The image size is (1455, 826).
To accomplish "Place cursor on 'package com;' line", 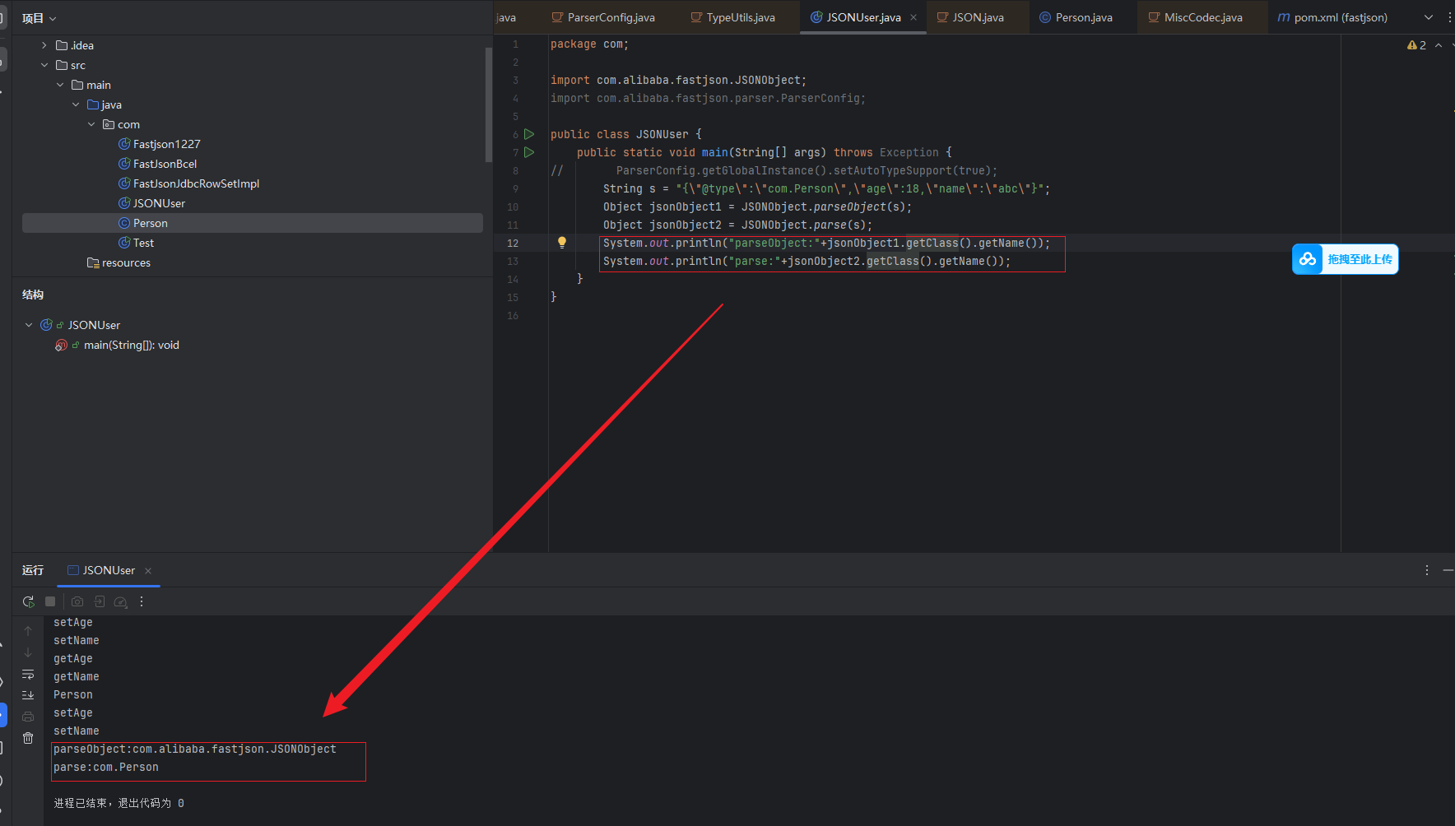I will pos(589,44).
